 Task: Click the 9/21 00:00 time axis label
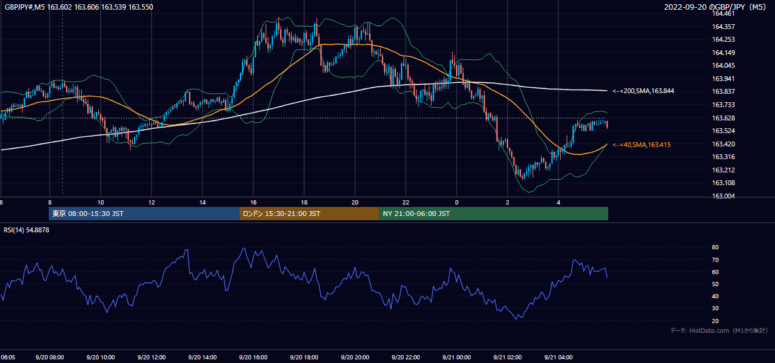pos(457,358)
